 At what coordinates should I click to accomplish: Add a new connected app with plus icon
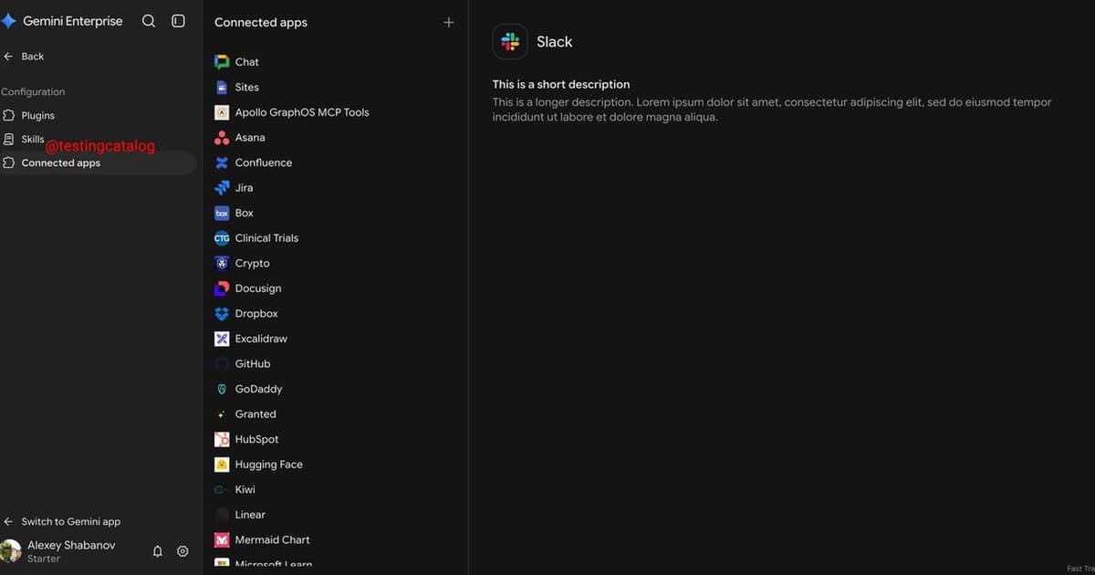point(448,22)
